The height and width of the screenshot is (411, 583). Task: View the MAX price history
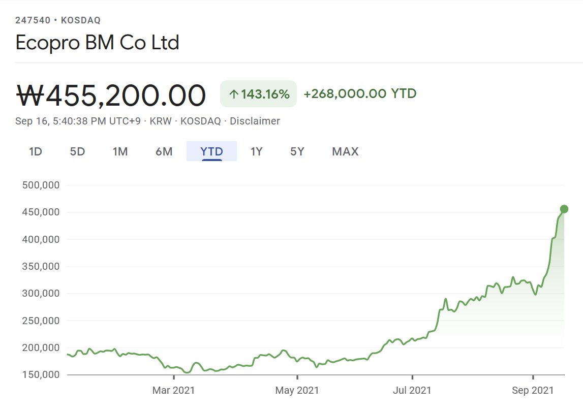pyautogui.click(x=345, y=151)
